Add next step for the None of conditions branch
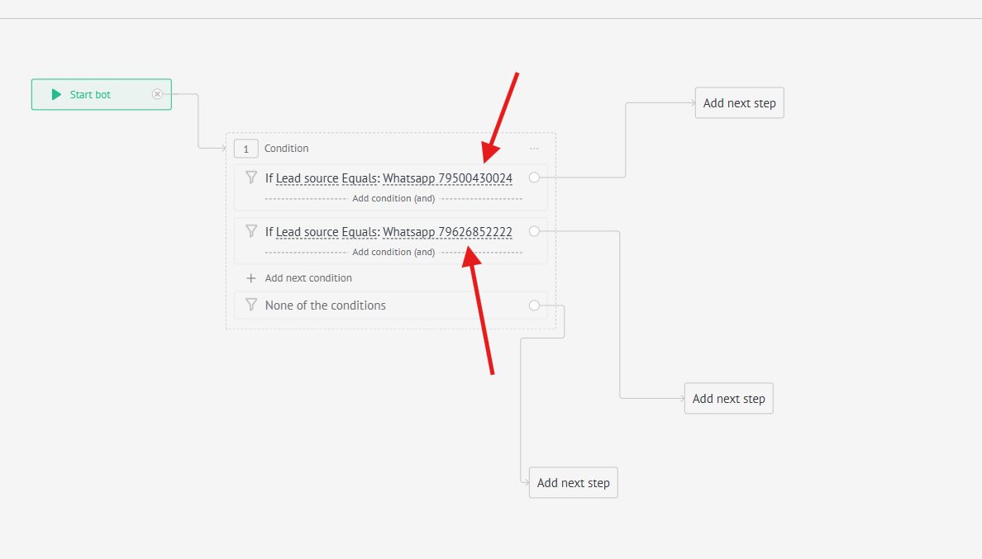This screenshot has height=559, width=982. 573,483
